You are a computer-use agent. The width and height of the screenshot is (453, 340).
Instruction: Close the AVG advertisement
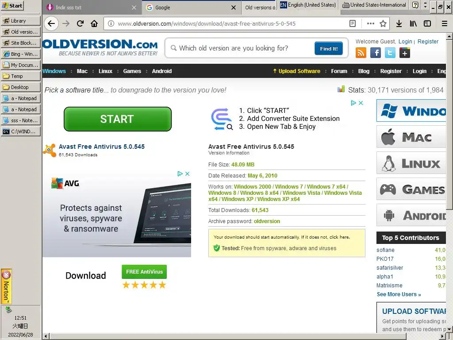click(187, 174)
